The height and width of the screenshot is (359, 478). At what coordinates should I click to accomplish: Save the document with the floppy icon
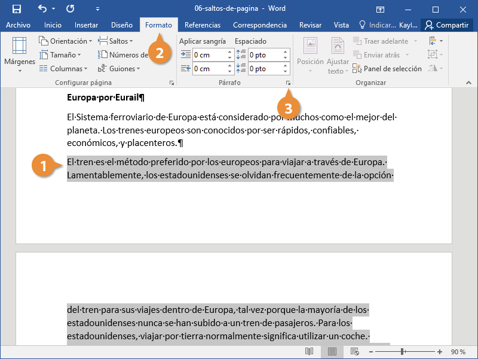point(17,9)
